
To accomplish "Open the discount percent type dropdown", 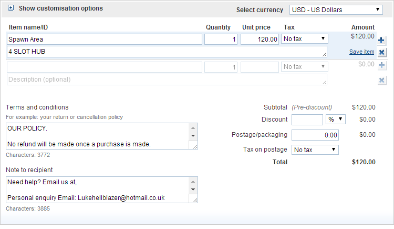I will pos(336,120).
